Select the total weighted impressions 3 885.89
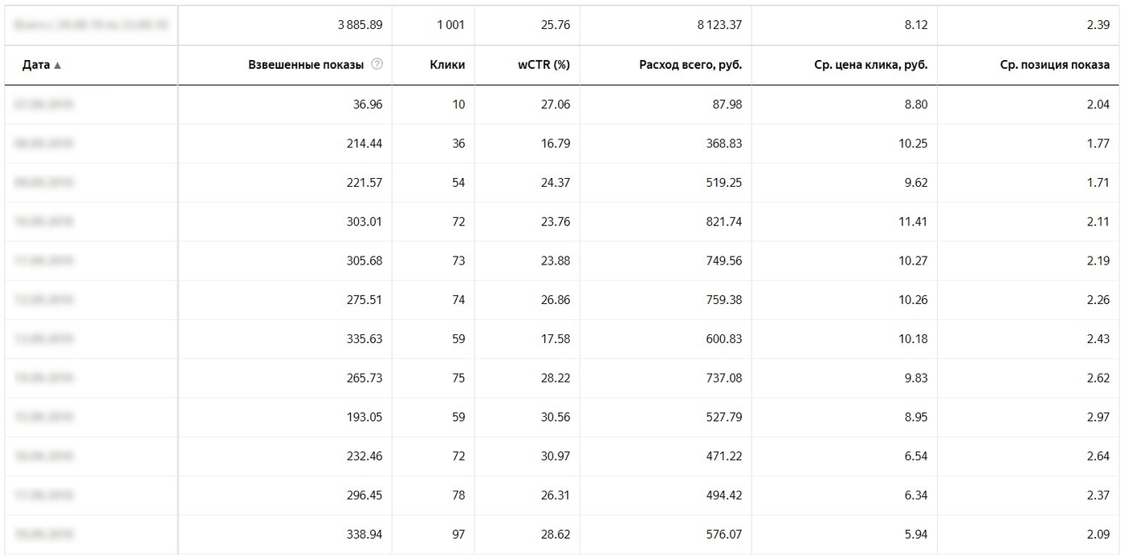This screenshot has width=1124, height=558. point(360,25)
